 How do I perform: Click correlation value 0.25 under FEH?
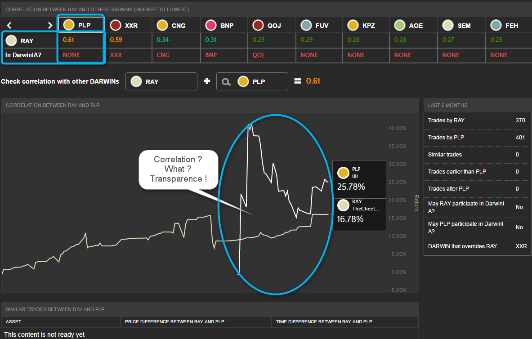click(496, 40)
